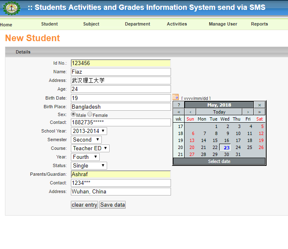
Task: Click the Sat column header in calendar
Action: click(260, 119)
